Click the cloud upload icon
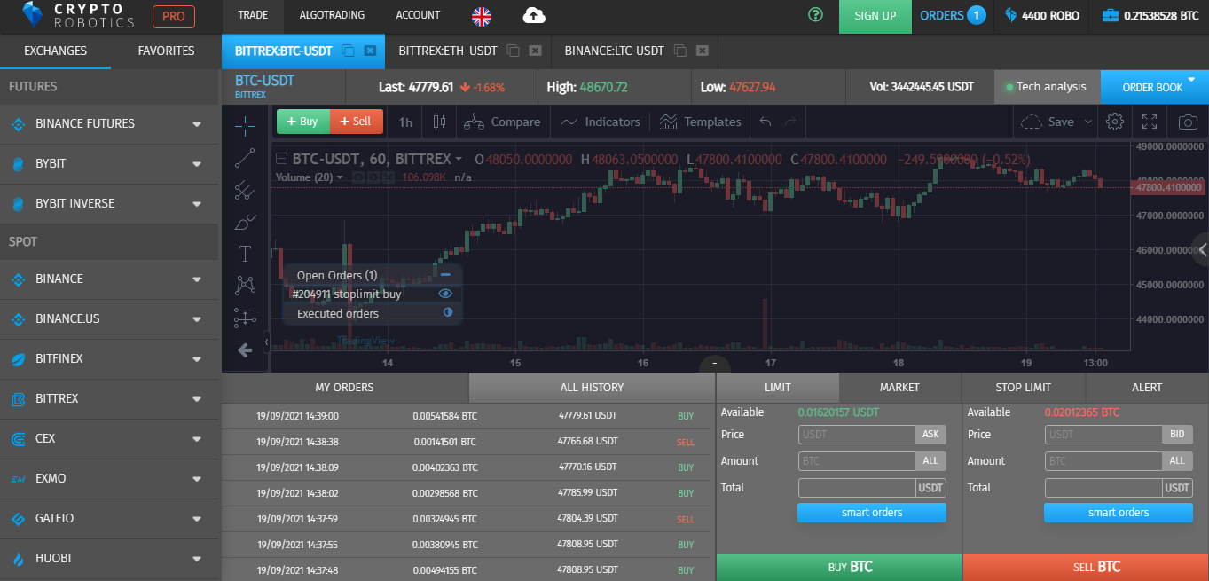 [534, 15]
